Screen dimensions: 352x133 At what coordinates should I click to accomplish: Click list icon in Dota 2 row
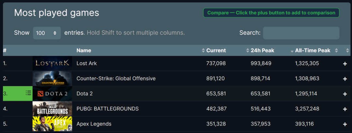pyautogui.click(x=28, y=93)
